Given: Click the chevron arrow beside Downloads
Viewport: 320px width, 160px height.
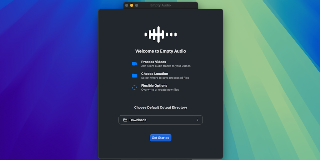Looking at the screenshot, I should click(197, 120).
